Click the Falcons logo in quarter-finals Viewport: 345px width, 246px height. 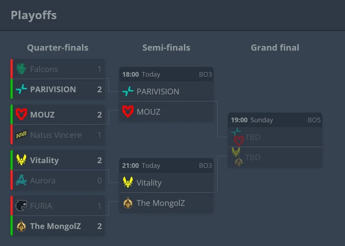(21, 69)
